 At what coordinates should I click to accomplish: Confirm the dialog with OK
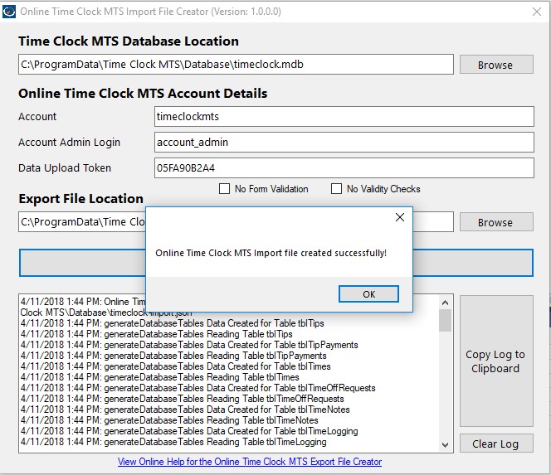click(368, 293)
